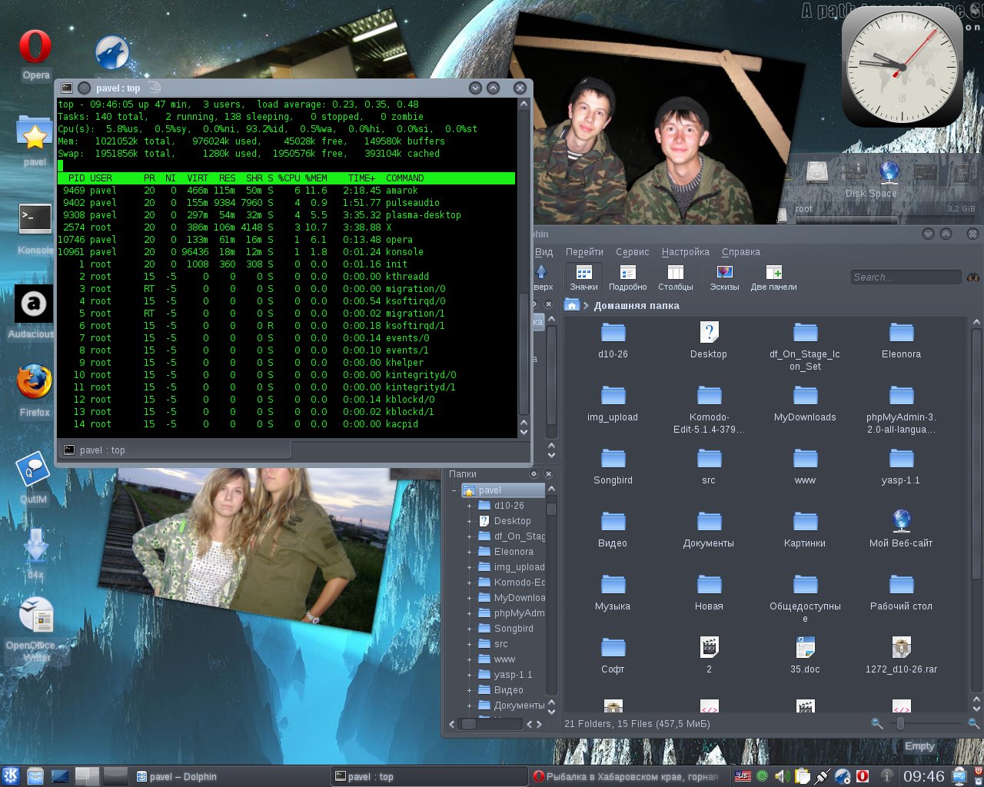Image resolution: width=984 pixels, height=787 pixels.
Task: Switch to Подробно details view
Action: 627,277
